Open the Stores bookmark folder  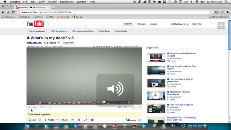[x=39, y=17]
